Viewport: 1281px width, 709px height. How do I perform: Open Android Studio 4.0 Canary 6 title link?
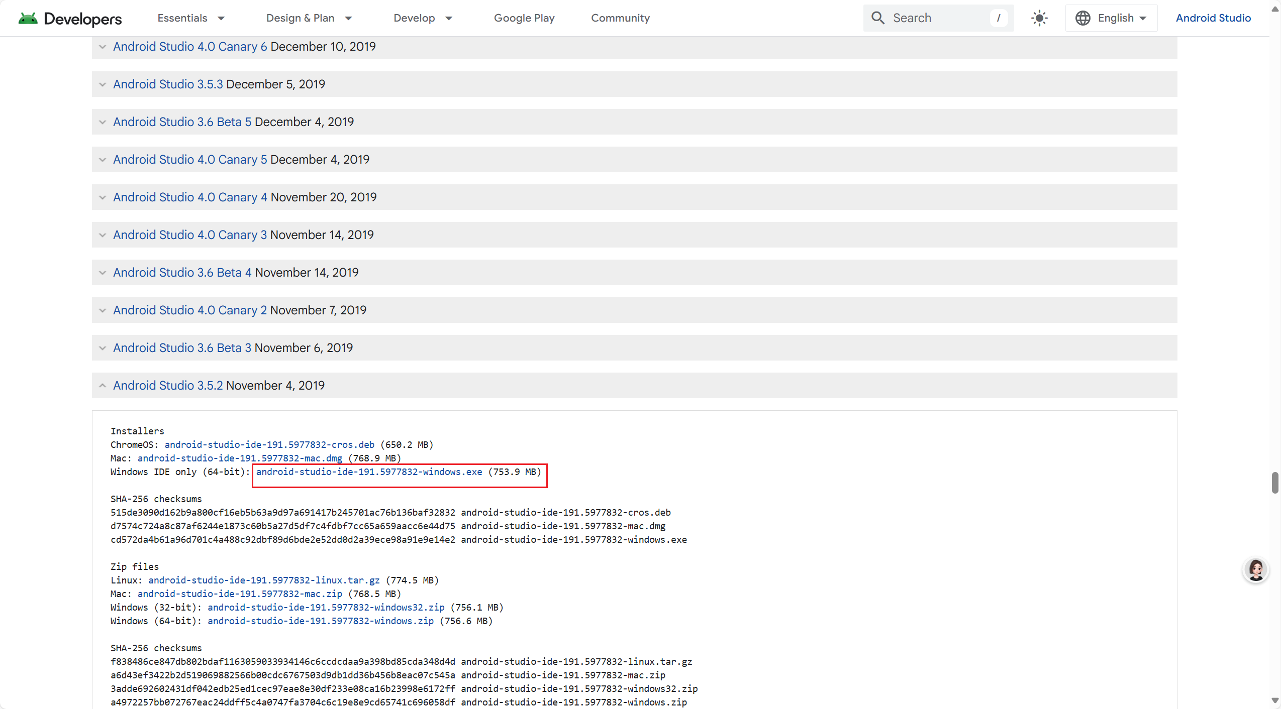(190, 47)
